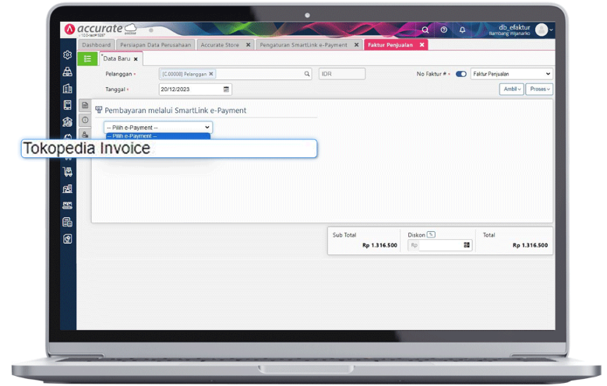This screenshot has height=386, width=607.
Task: Toggle the Diskon percent mode
Action: tap(431, 234)
